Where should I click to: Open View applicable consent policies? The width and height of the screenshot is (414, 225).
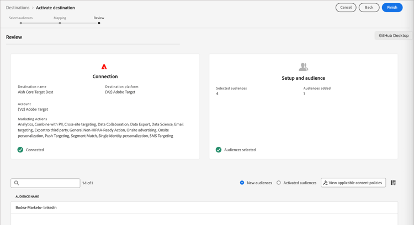point(353,183)
